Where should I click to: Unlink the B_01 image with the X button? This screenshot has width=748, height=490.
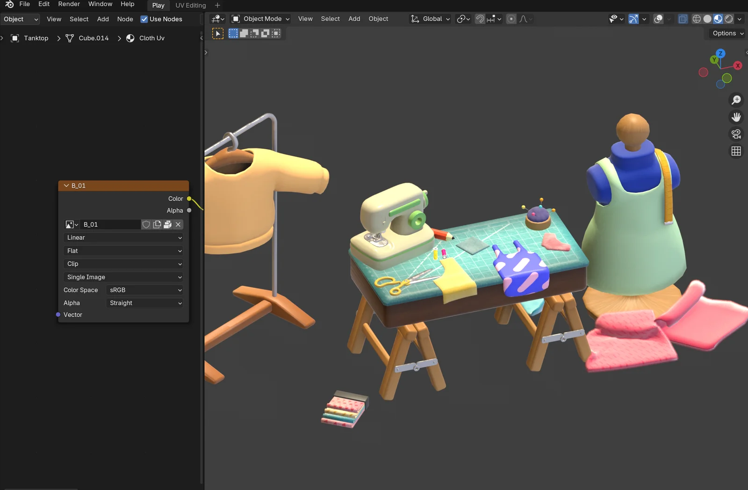pos(178,224)
